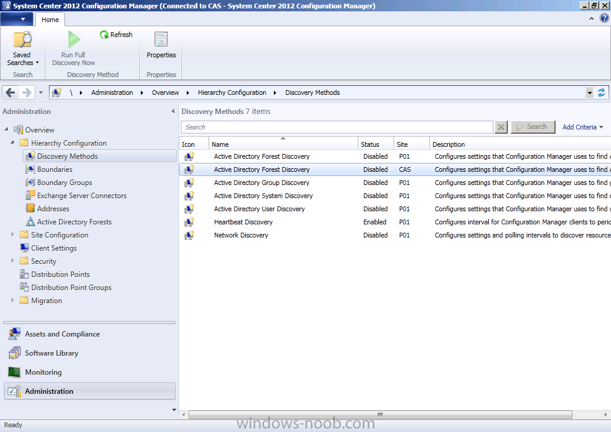This screenshot has height=432, width=611.
Task: Open the address bar history dropdown
Action: tap(590, 92)
